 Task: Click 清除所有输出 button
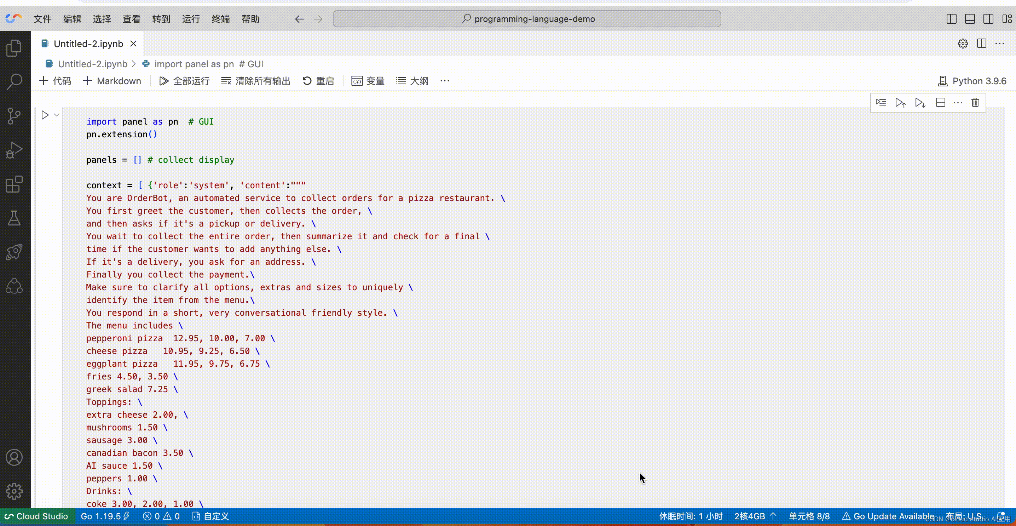point(255,81)
